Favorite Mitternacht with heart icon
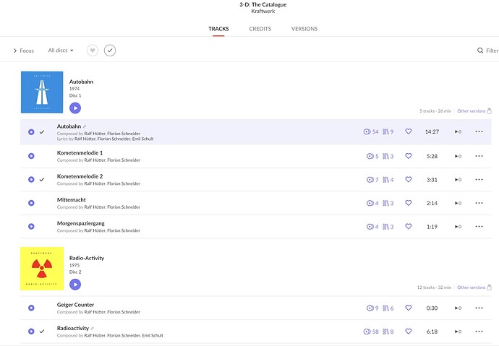Viewport: 499px width, 346px height. coord(409,203)
